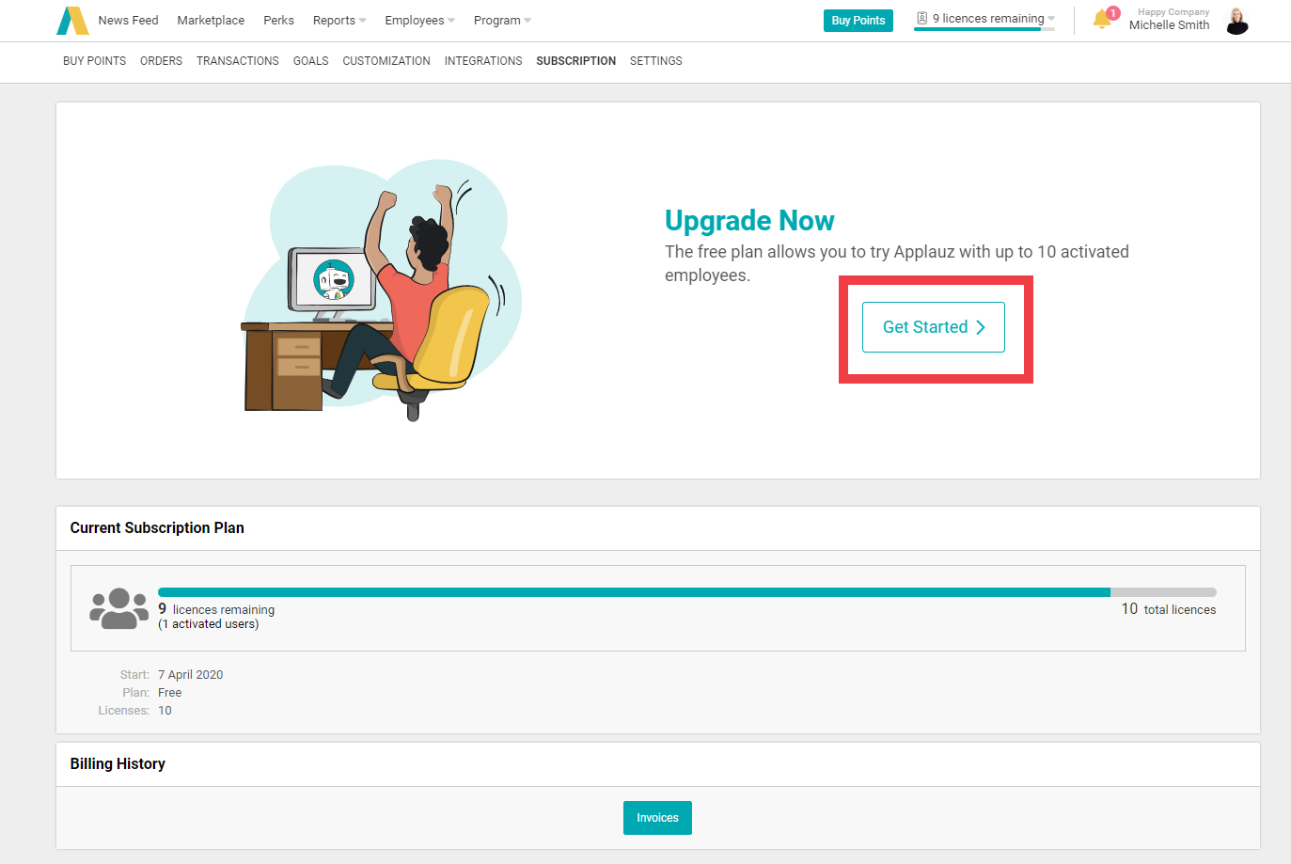Switch to the Buy Points tab
This screenshot has height=864, width=1291.
(x=94, y=61)
